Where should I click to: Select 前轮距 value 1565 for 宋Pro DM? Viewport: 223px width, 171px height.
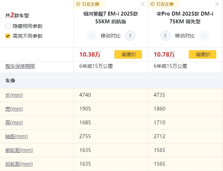coord(159,150)
